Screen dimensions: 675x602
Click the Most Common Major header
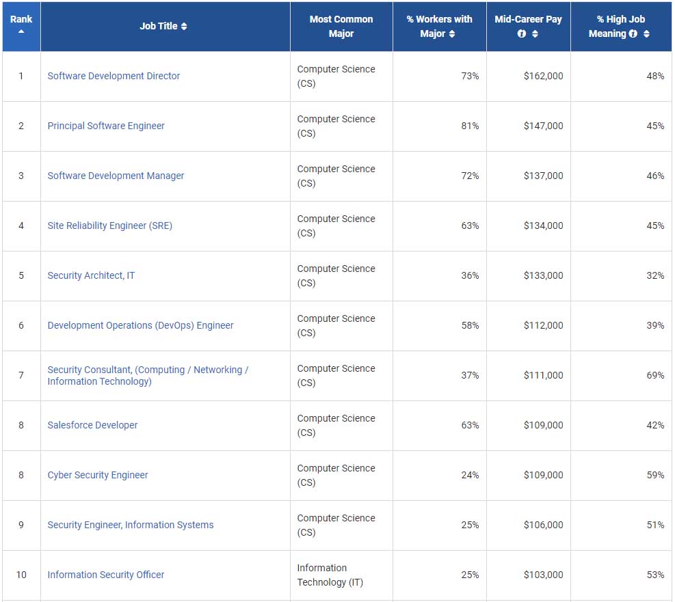[x=341, y=26]
